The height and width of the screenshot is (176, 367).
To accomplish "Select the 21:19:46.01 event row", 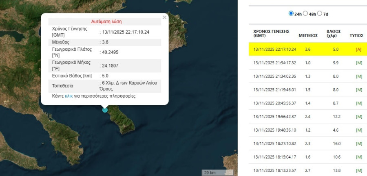I will (275, 89).
